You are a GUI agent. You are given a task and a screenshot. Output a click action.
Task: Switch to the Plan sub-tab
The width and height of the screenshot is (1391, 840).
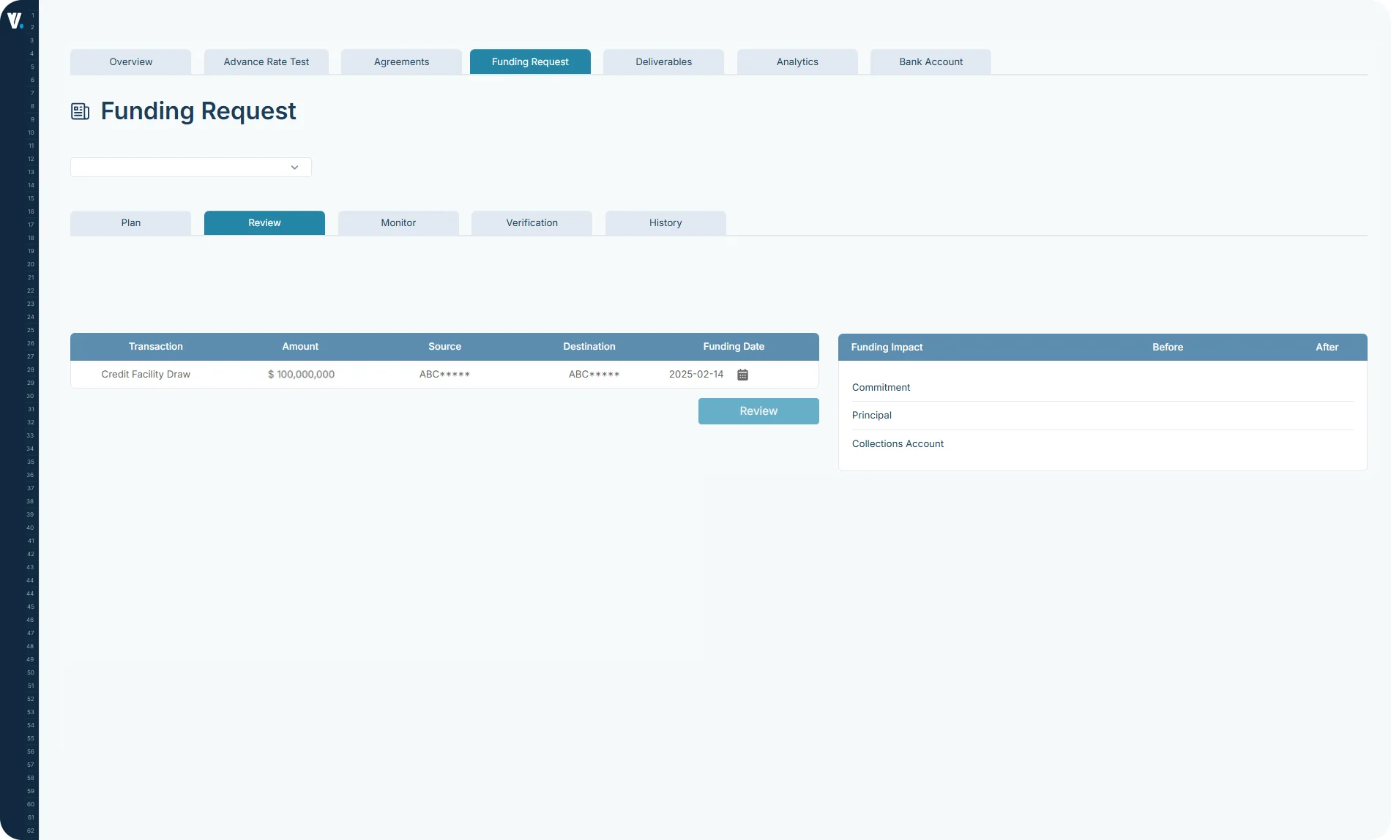pyautogui.click(x=130, y=222)
